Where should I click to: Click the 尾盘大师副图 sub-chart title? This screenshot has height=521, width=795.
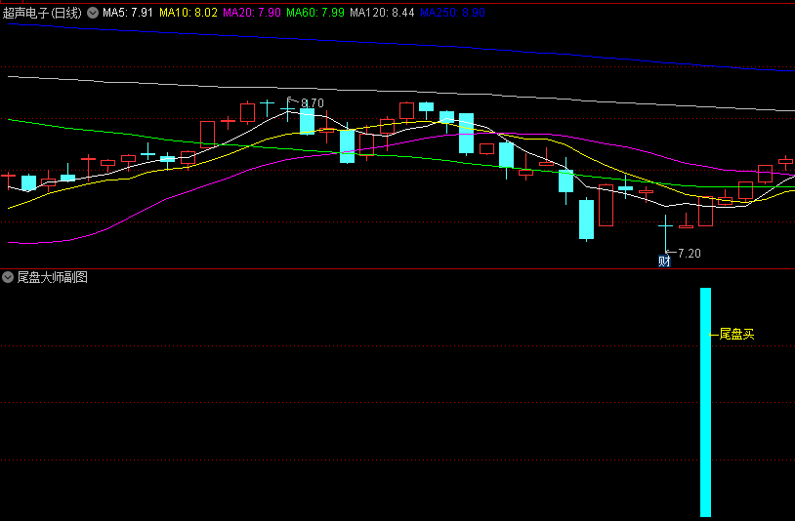click(52, 277)
